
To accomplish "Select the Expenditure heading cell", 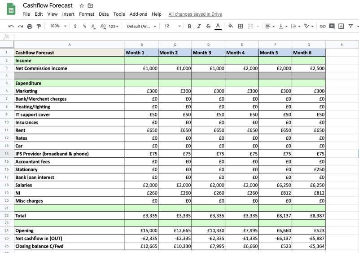I will [x=70, y=83].
